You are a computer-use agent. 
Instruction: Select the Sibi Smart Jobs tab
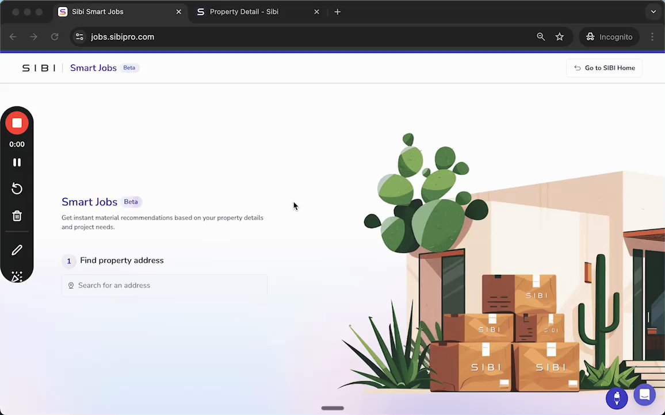click(120, 12)
